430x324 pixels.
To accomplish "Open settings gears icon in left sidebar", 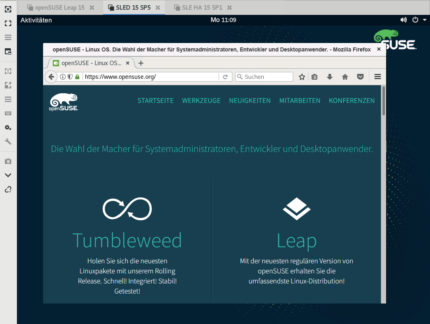I will tap(8, 127).
